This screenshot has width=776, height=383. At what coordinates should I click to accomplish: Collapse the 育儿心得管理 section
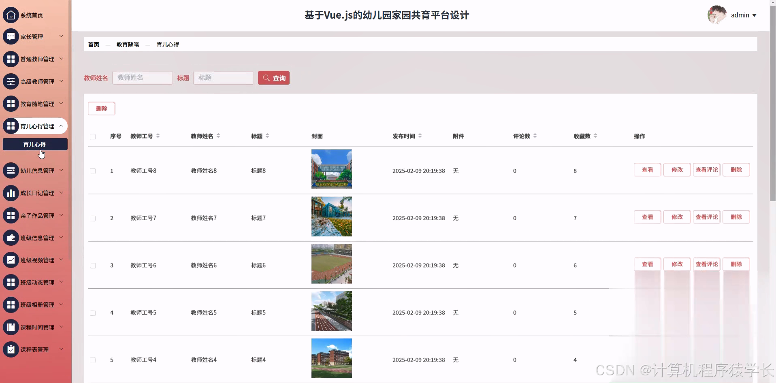pyautogui.click(x=61, y=126)
